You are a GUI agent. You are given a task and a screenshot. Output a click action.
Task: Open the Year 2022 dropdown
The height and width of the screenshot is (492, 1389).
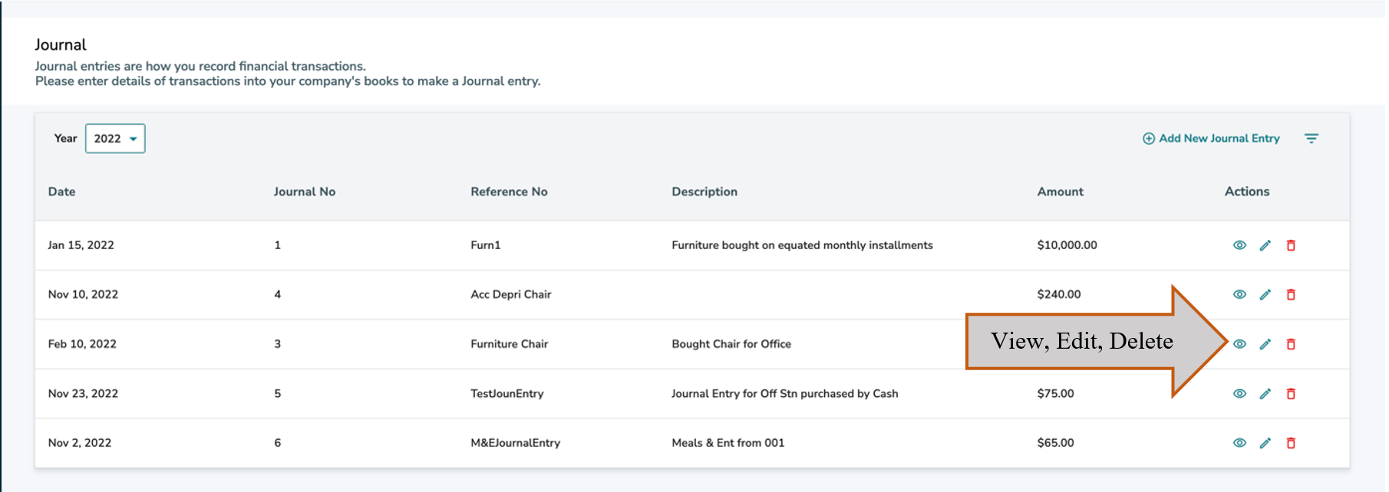pos(115,139)
